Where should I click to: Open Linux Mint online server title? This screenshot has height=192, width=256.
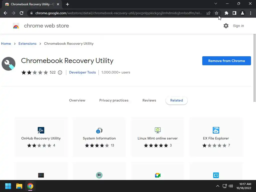157,138
